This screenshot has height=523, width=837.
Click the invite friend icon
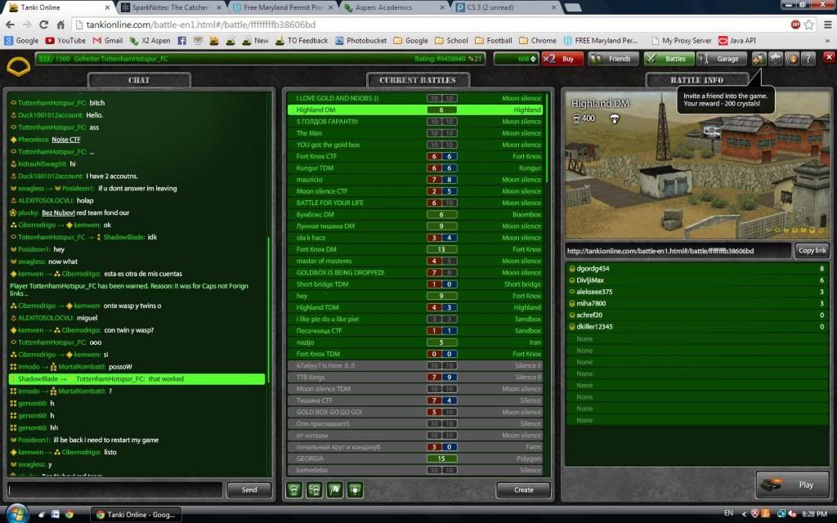tap(759, 59)
